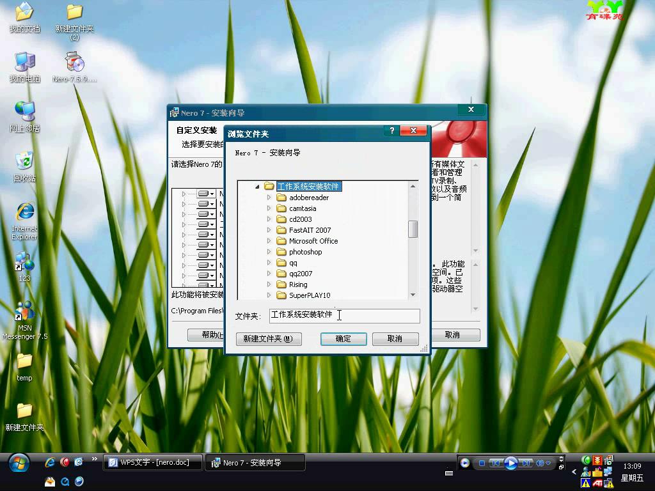Select the FastAIT 2007 folder row

point(304,230)
